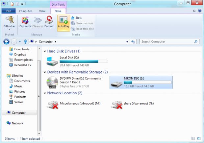Image resolution: width=204 pixels, height=143 pixels.
Task: Open BitLocker drive encryption options
Action: click(9, 22)
